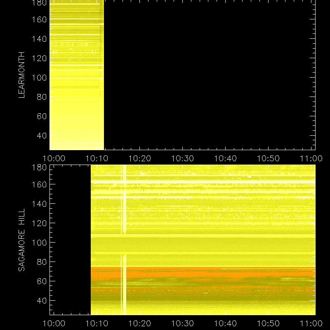The image size is (330, 330).
Task: Click the LEARMONTH axis title
Action: point(22,75)
